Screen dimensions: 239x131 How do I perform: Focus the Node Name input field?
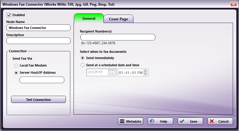click(38, 28)
